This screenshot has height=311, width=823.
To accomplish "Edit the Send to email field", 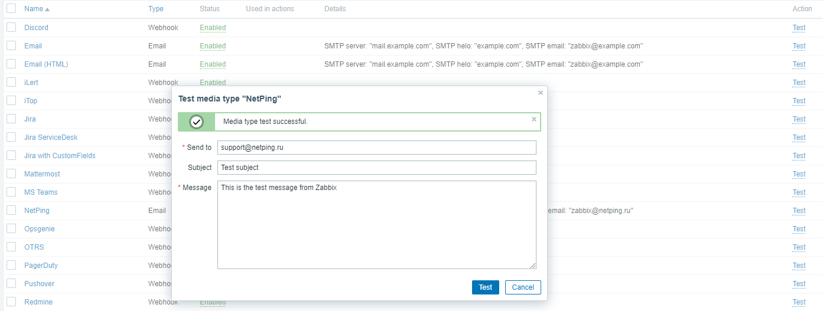I will [376, 148].
